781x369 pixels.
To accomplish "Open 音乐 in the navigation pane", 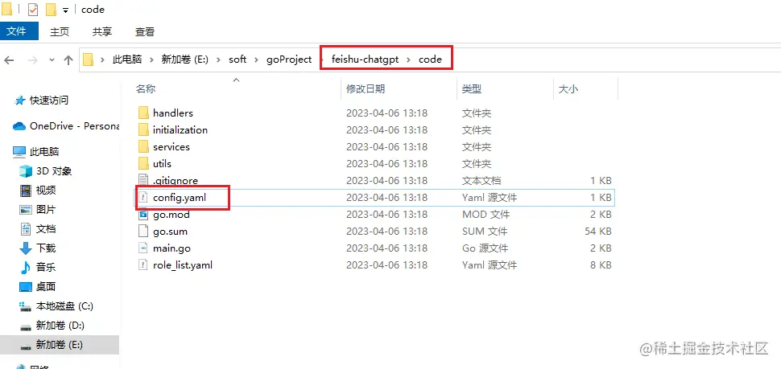I will (46, 268).
